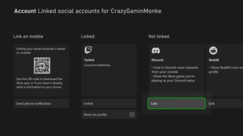Click the Discord card title
243x136 pixels.
[157, 60]
